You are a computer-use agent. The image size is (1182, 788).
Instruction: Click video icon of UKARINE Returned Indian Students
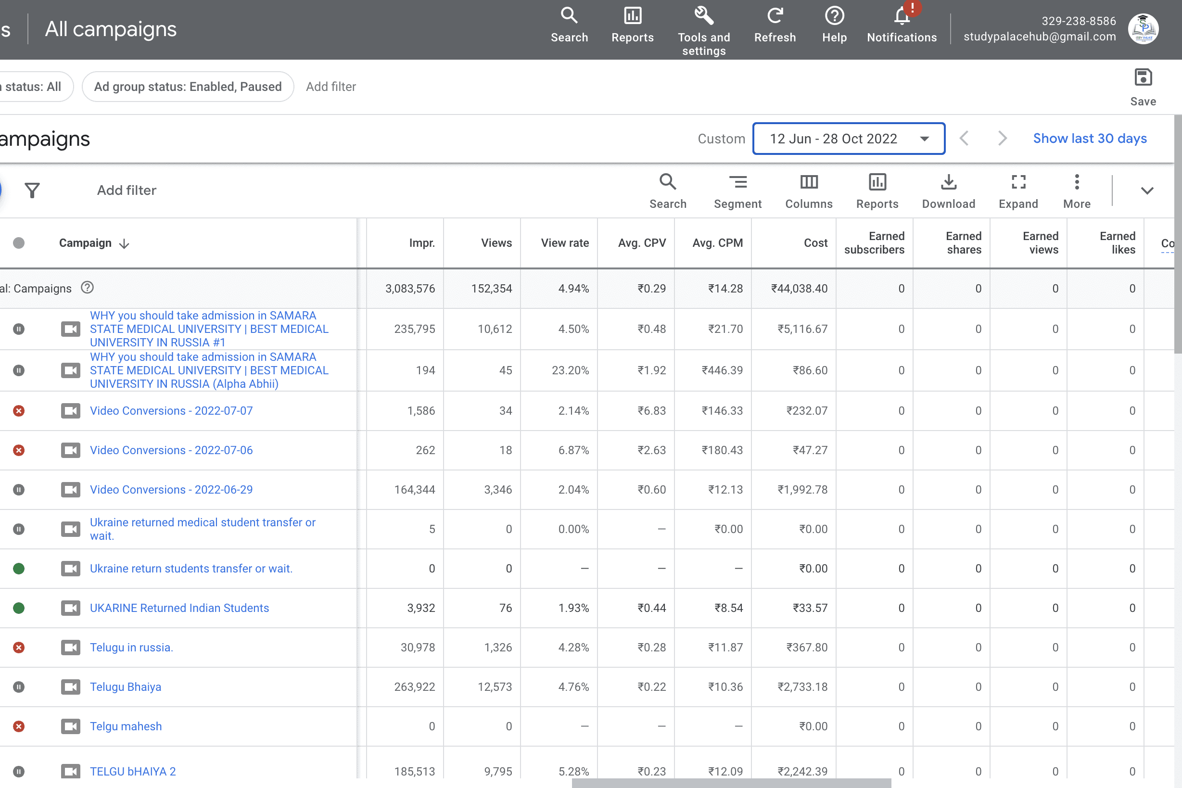click(70, 608)
